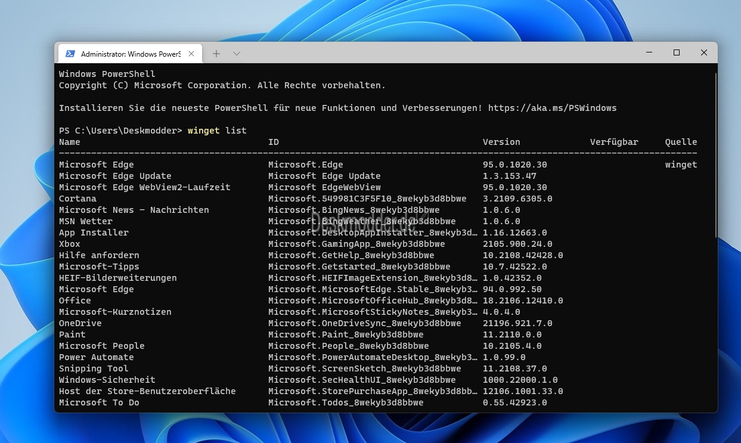Click the 'Paint' row name
This screenshot has height=443, width=741.
coord(72,334)
